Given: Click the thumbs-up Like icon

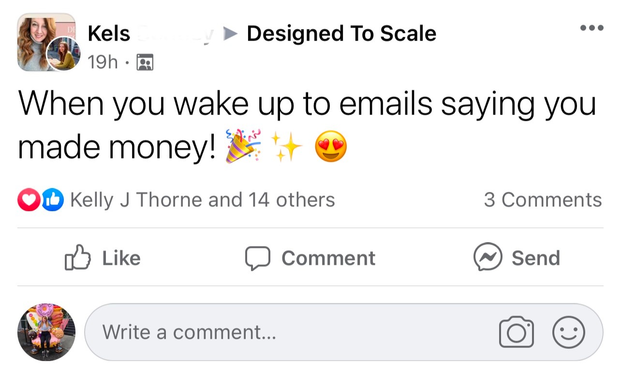Looking at the screenshot, I should (x=77, y=258).
